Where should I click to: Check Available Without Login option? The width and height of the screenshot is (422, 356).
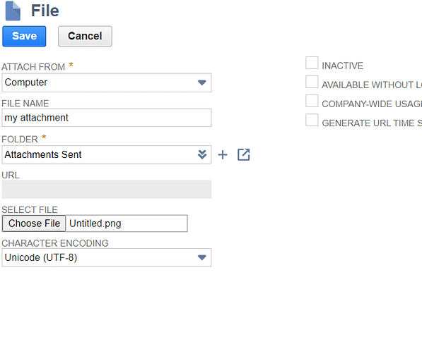click(x=312, y=82)
